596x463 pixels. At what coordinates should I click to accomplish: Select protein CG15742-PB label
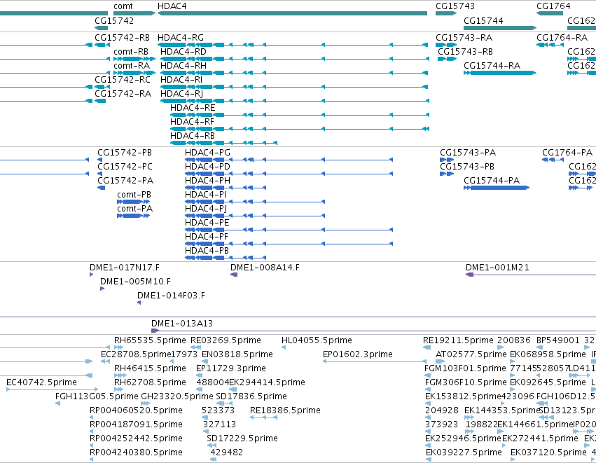(x=125, y=153)
